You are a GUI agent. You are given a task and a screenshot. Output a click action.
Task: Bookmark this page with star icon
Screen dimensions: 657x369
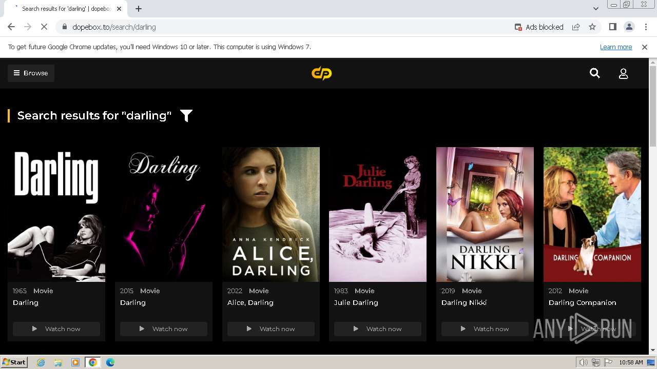592,27
